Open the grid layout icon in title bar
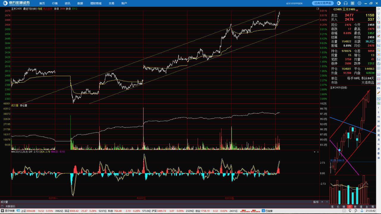Image resolution: width=381 pixels, height=214 pixels. pos(352,3)
